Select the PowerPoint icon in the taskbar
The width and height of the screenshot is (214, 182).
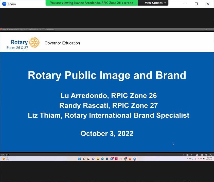click(130, 159)
